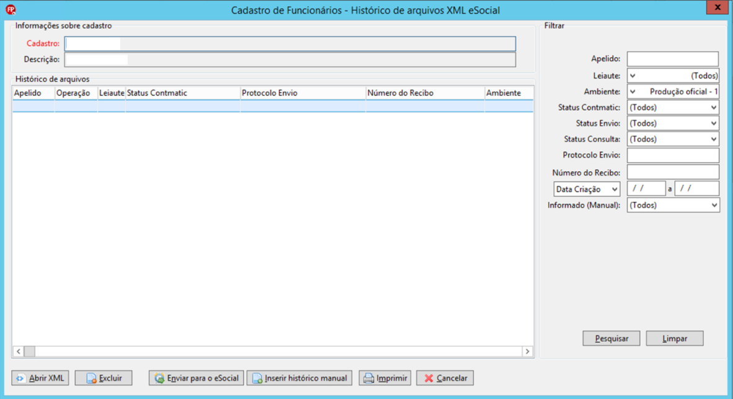Focus the Apelido filter field
733x399 pixels.
pos(673,59)
